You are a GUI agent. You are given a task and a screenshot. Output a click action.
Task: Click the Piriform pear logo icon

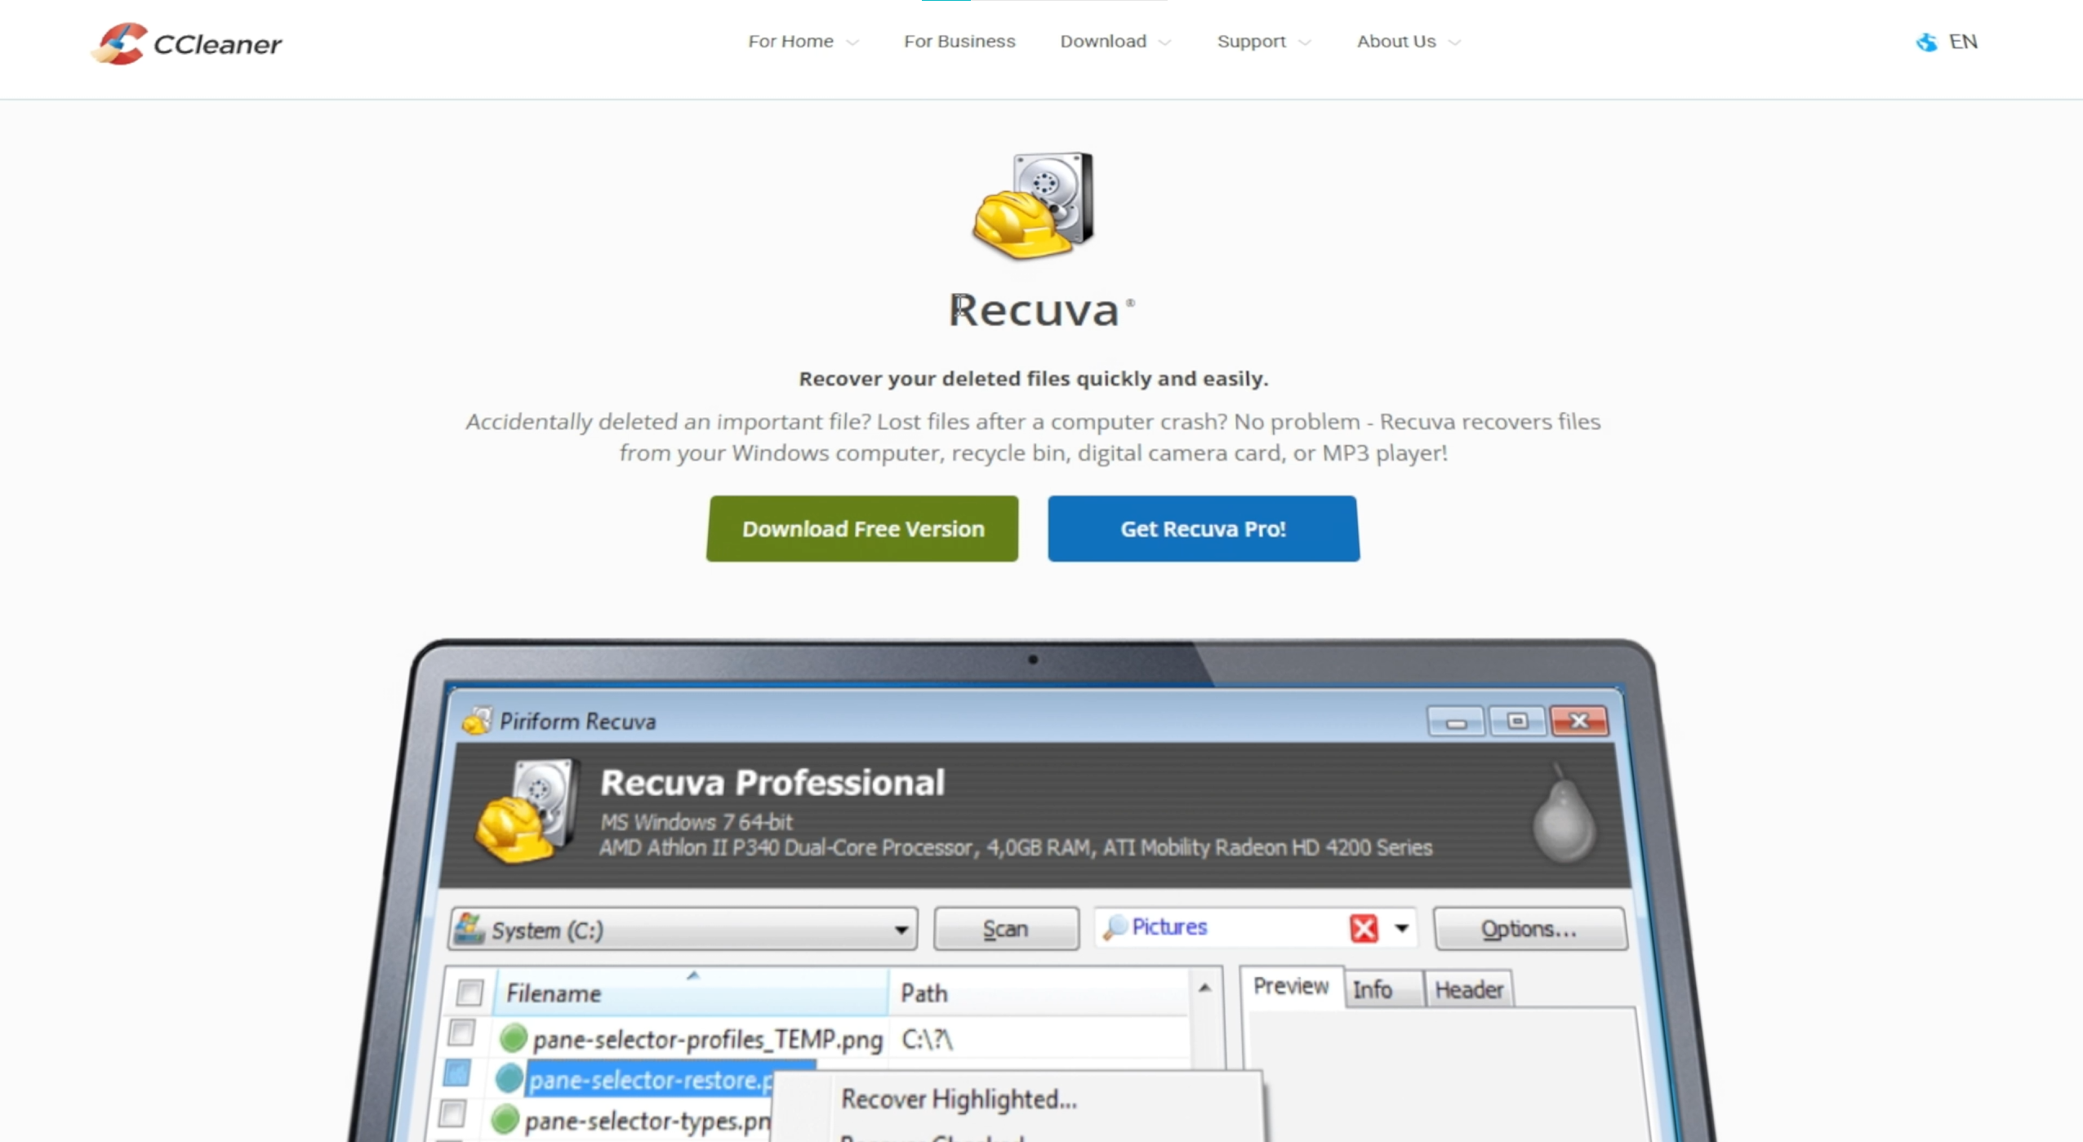(1563, 813)
